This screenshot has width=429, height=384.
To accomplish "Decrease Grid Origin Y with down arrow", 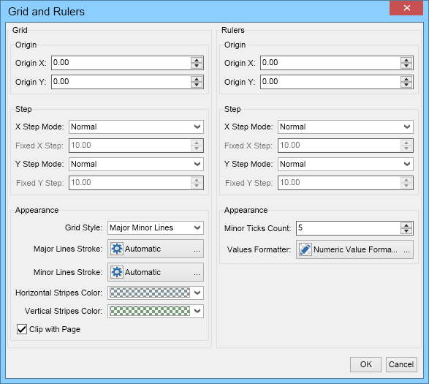I will pos(197,85).
